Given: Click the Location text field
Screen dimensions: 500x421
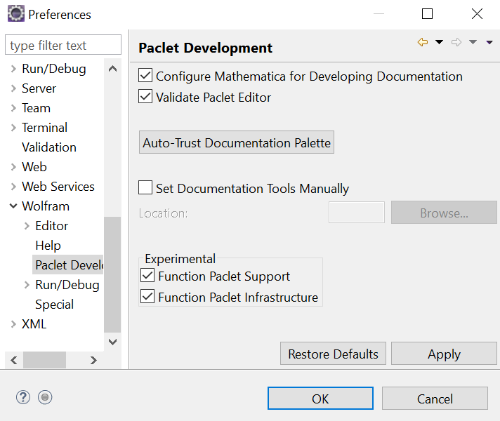Looking at the screenshot, I should click(357, 212).
